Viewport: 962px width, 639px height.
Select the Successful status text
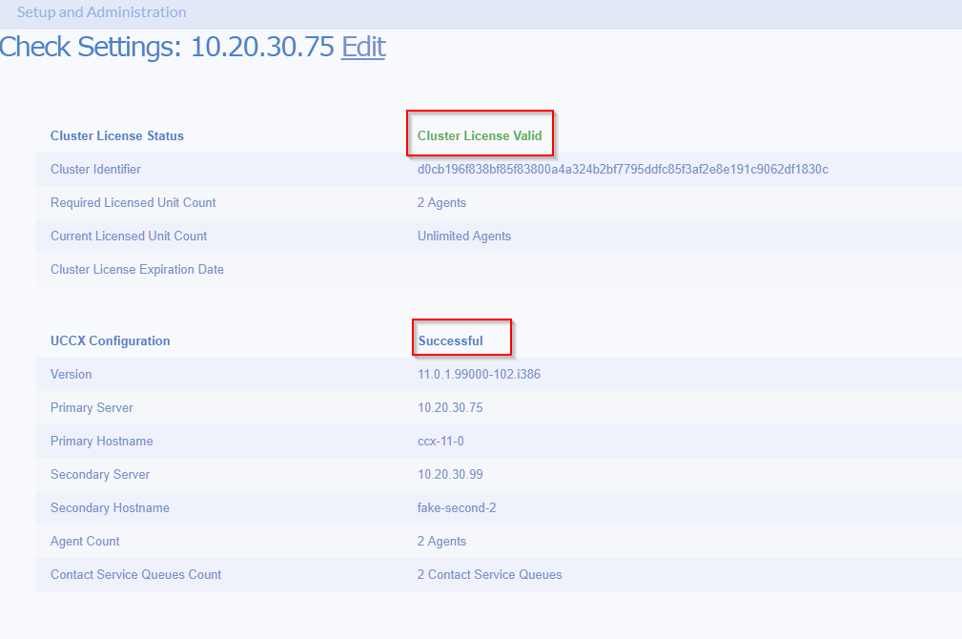tap(450, 340)
